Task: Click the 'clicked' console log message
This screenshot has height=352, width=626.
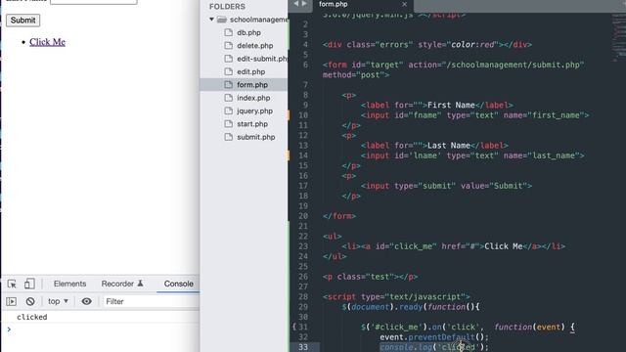Action: click(x=32, y=317)
